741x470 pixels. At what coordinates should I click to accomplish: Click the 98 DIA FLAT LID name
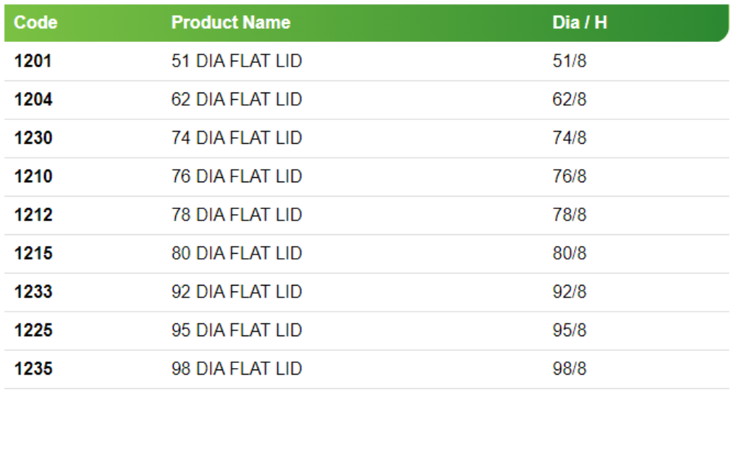237,369
